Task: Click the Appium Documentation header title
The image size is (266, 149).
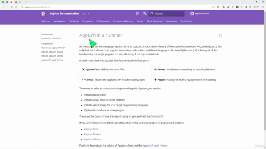Action: [x=64, y=14]
